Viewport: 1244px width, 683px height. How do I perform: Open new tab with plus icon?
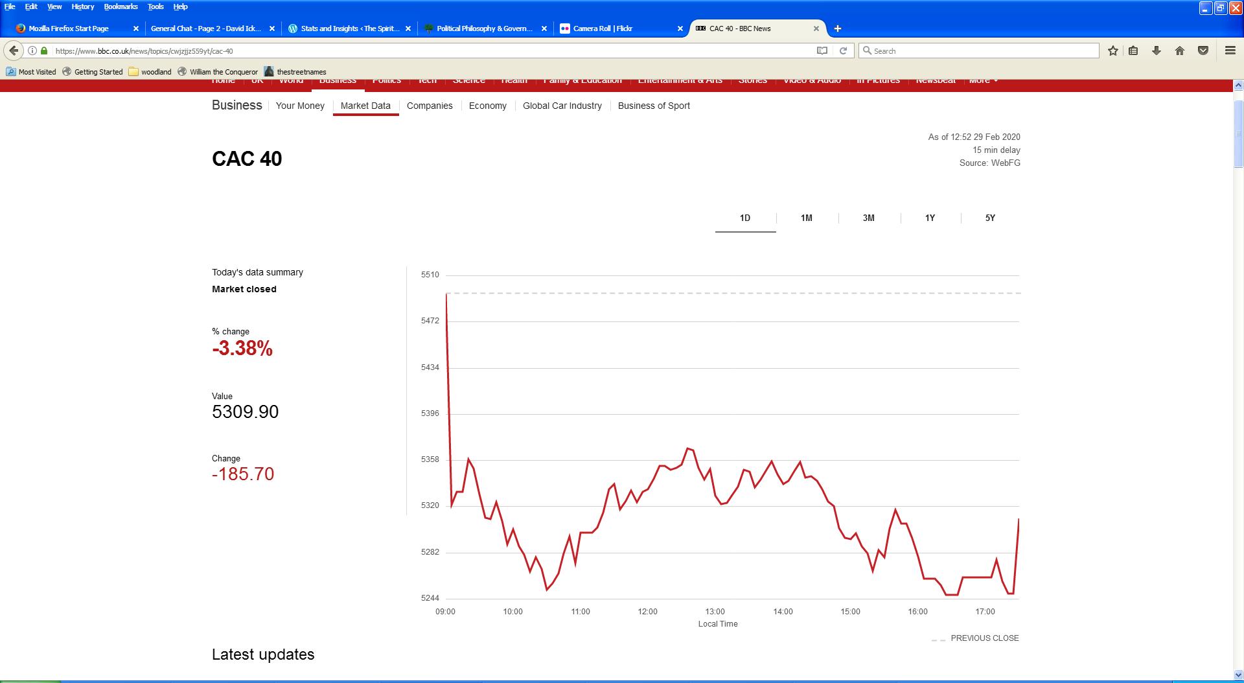(x=838, y=29)
